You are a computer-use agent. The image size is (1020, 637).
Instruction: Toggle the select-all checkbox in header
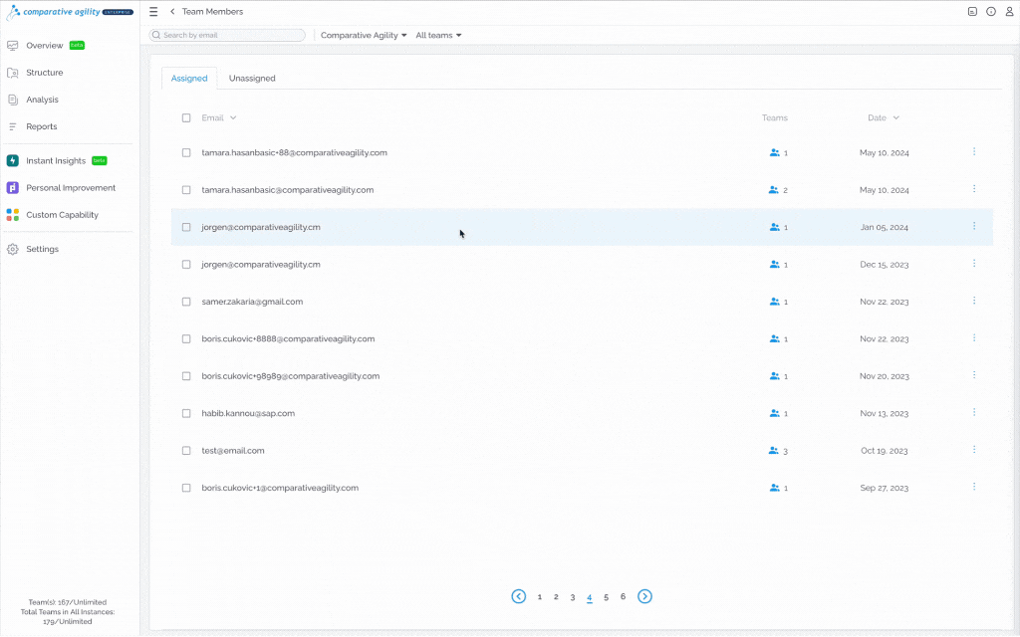(x=186, y=117)
